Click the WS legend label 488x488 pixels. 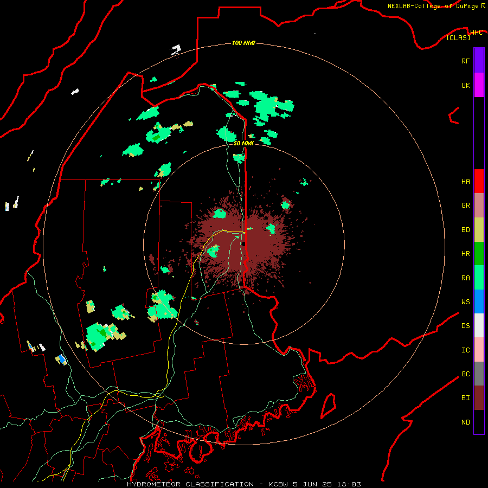465,302
